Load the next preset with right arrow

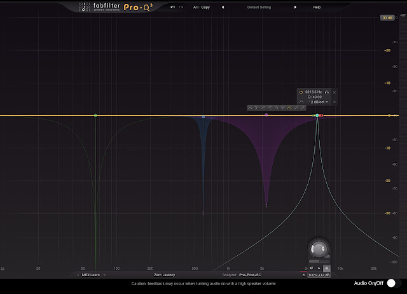(295, 7)
